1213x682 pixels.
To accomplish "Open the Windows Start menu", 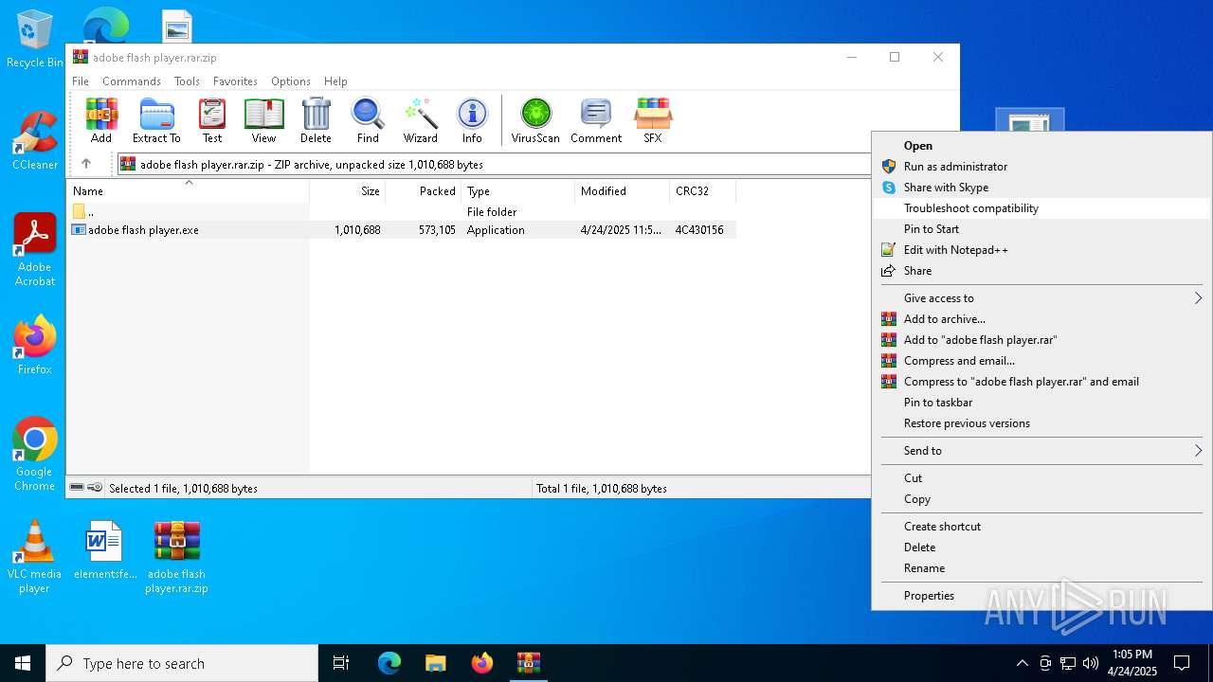I will 23,663.
